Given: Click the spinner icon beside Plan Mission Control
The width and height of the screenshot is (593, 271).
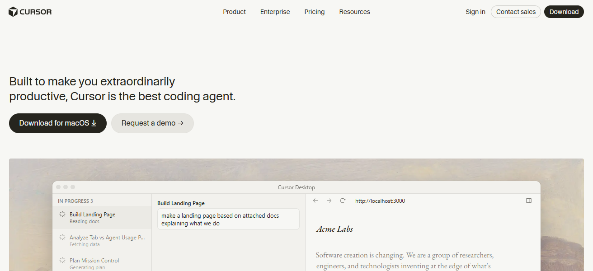Looking at the screenshot, I should pyautogui.click(x=62, y=260).
